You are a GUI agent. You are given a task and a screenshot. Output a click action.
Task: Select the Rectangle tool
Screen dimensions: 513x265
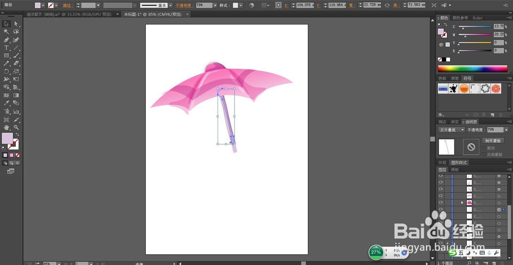[x=6, y=55]
